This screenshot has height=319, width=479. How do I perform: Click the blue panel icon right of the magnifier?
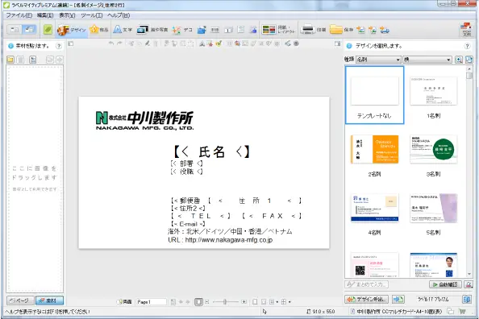(469, 60)
